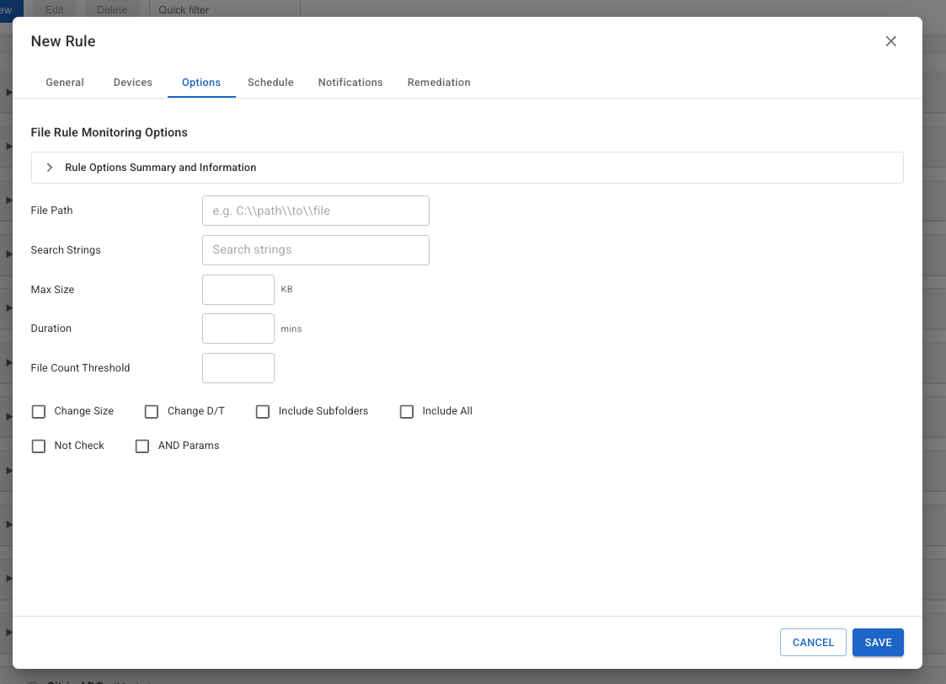Enable the Not Check checkbox

coord(39,446)
